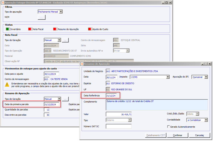This screenshot has width=213, height=142.
Task: Click Centro de Armazenagem 003 field
Action: pyautogui.click(x=47, y=79)
